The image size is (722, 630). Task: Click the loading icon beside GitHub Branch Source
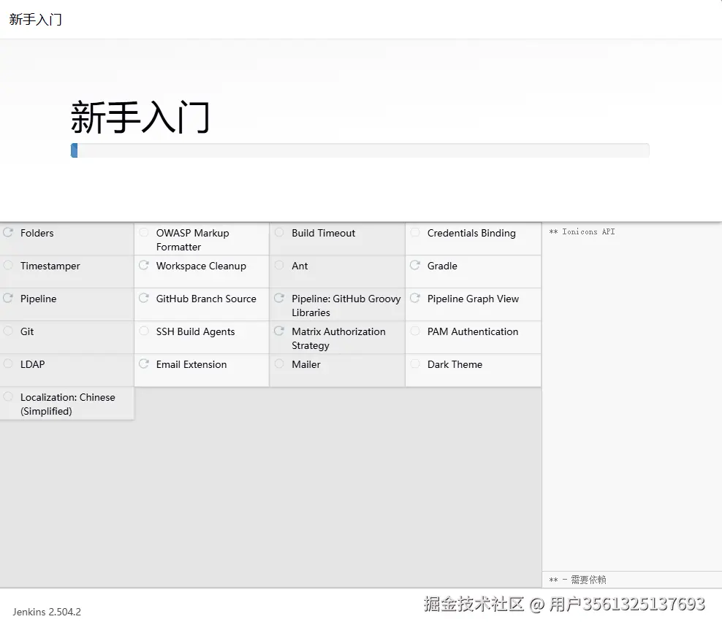click(143, 299)
